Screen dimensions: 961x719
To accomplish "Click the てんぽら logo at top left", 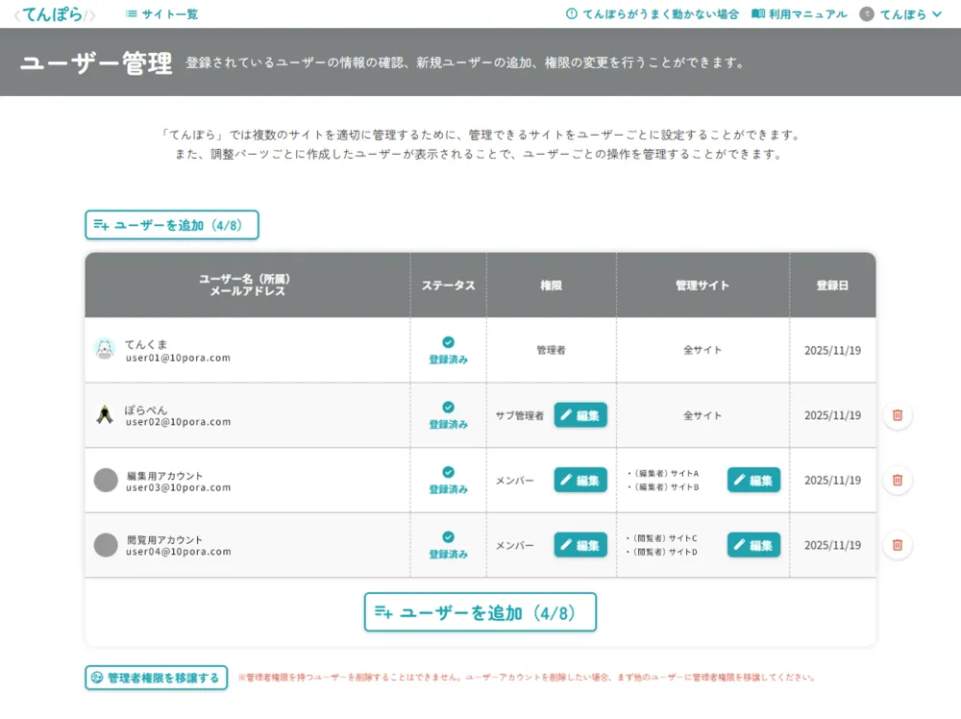I will (x=54, y=14).
